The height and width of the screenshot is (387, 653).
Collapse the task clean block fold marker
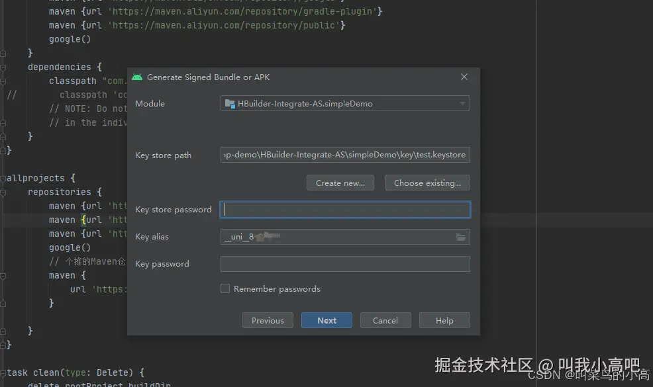coord(3,373)
